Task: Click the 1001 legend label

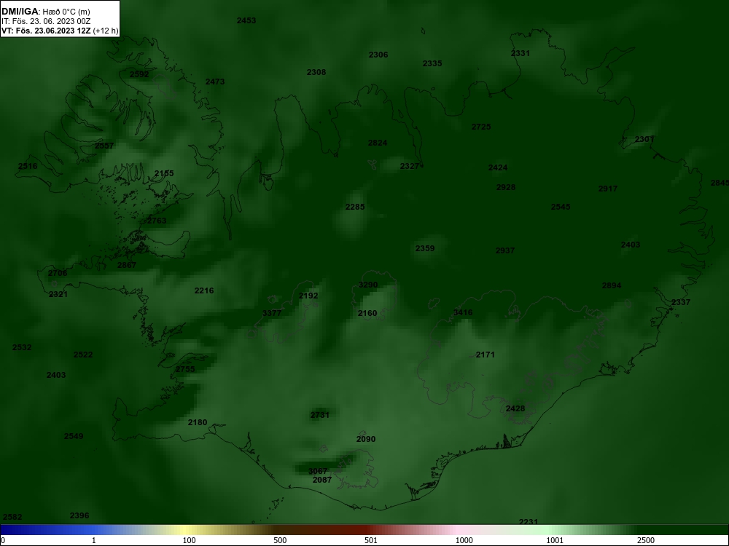Action: pyautogui.click(x=555, y=540)
